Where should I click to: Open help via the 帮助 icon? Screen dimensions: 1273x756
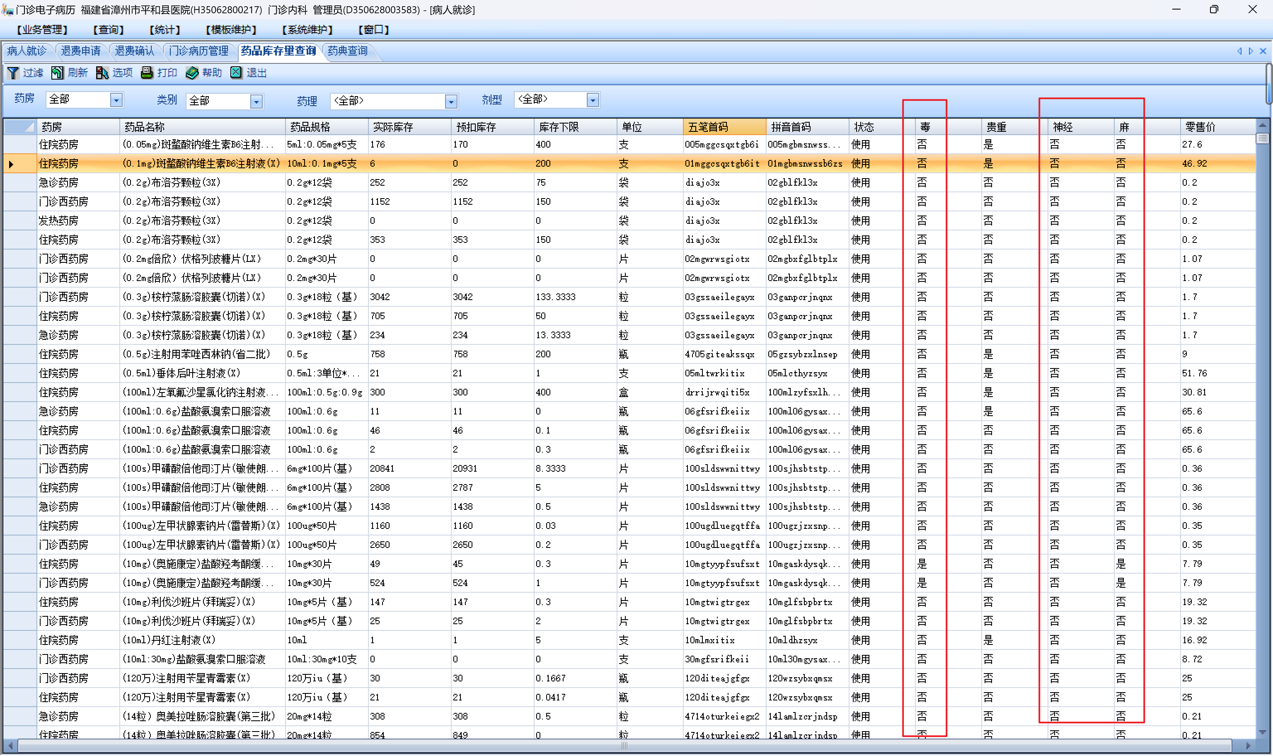coord(192,73)
